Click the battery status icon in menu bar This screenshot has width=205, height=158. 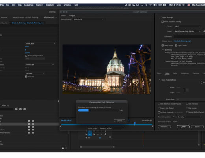click(165, 5)
